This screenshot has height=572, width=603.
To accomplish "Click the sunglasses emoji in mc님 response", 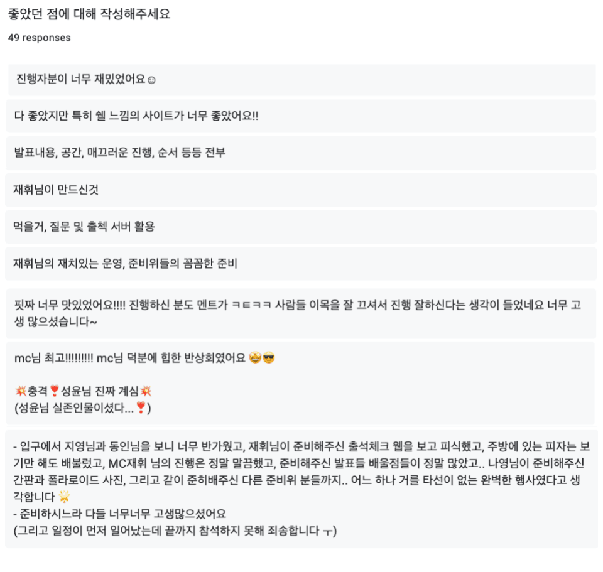I will tap(268, 358).
